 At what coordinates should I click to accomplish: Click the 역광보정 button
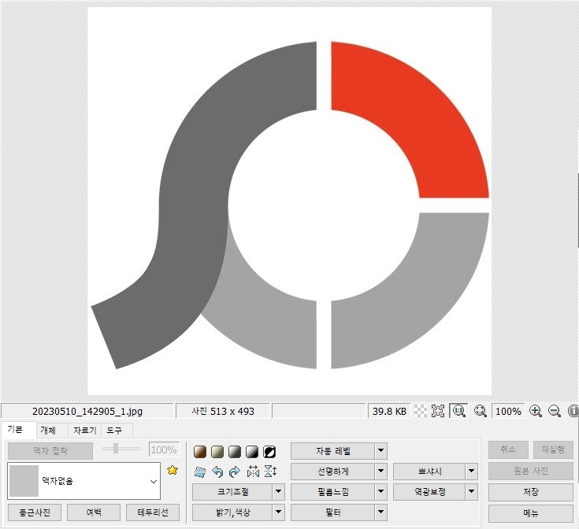(x=429, y=492)
